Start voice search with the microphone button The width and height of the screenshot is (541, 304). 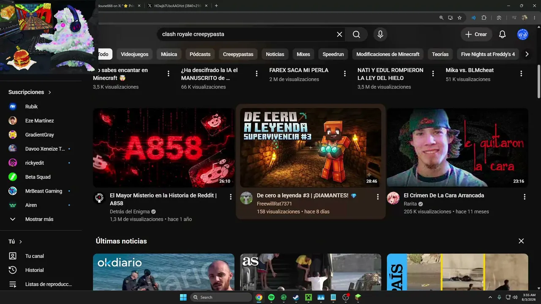coord(380,34)
